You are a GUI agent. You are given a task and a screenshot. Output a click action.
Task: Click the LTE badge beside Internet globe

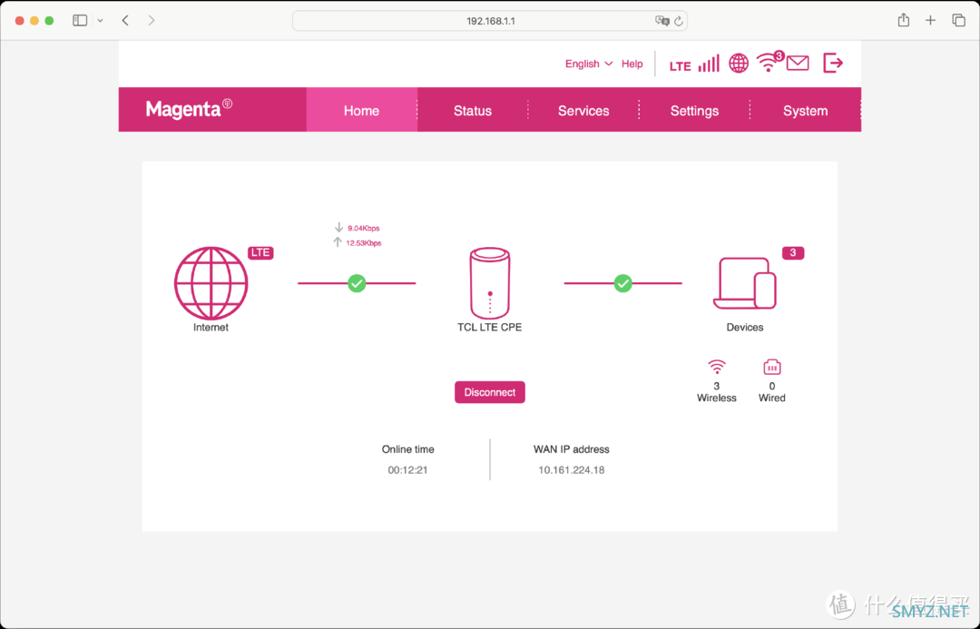[x=260, y=252]
